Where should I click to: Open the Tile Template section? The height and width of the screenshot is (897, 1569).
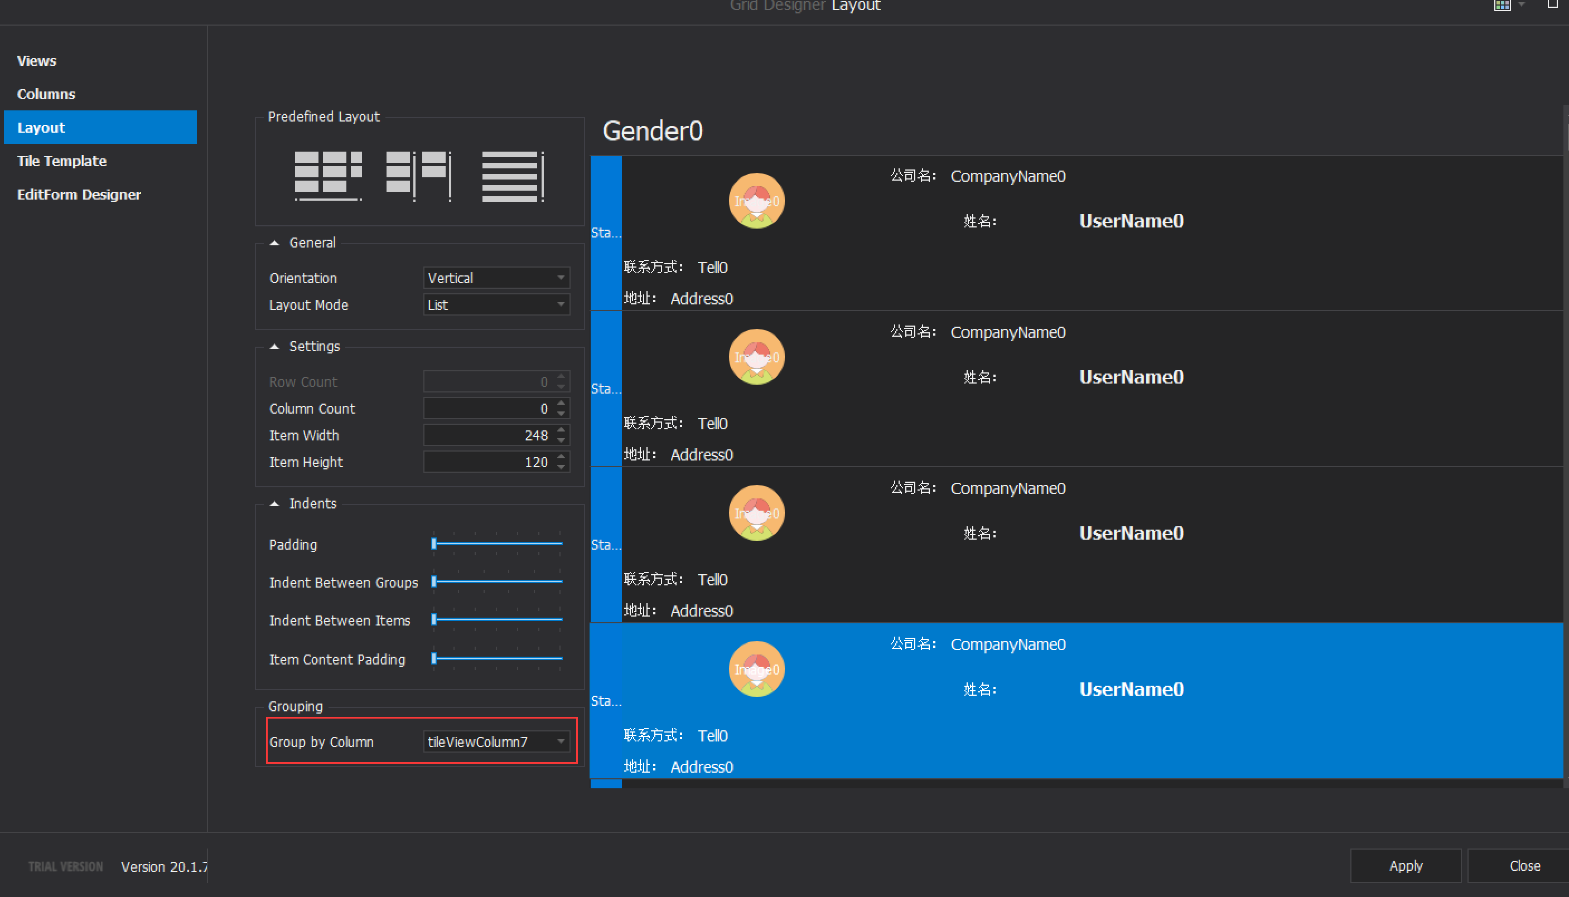click(x=61, y=161)
